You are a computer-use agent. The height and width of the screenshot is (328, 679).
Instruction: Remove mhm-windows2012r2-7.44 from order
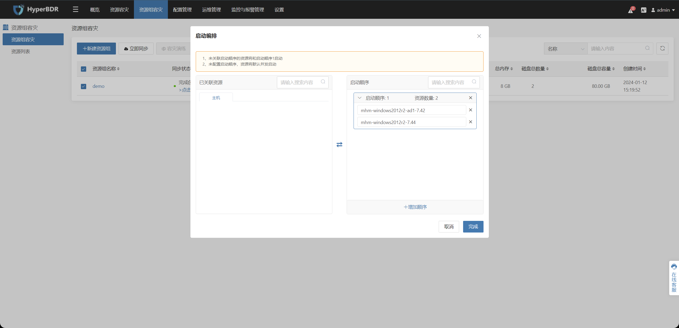pyautogui.click(x=471, y=122)
